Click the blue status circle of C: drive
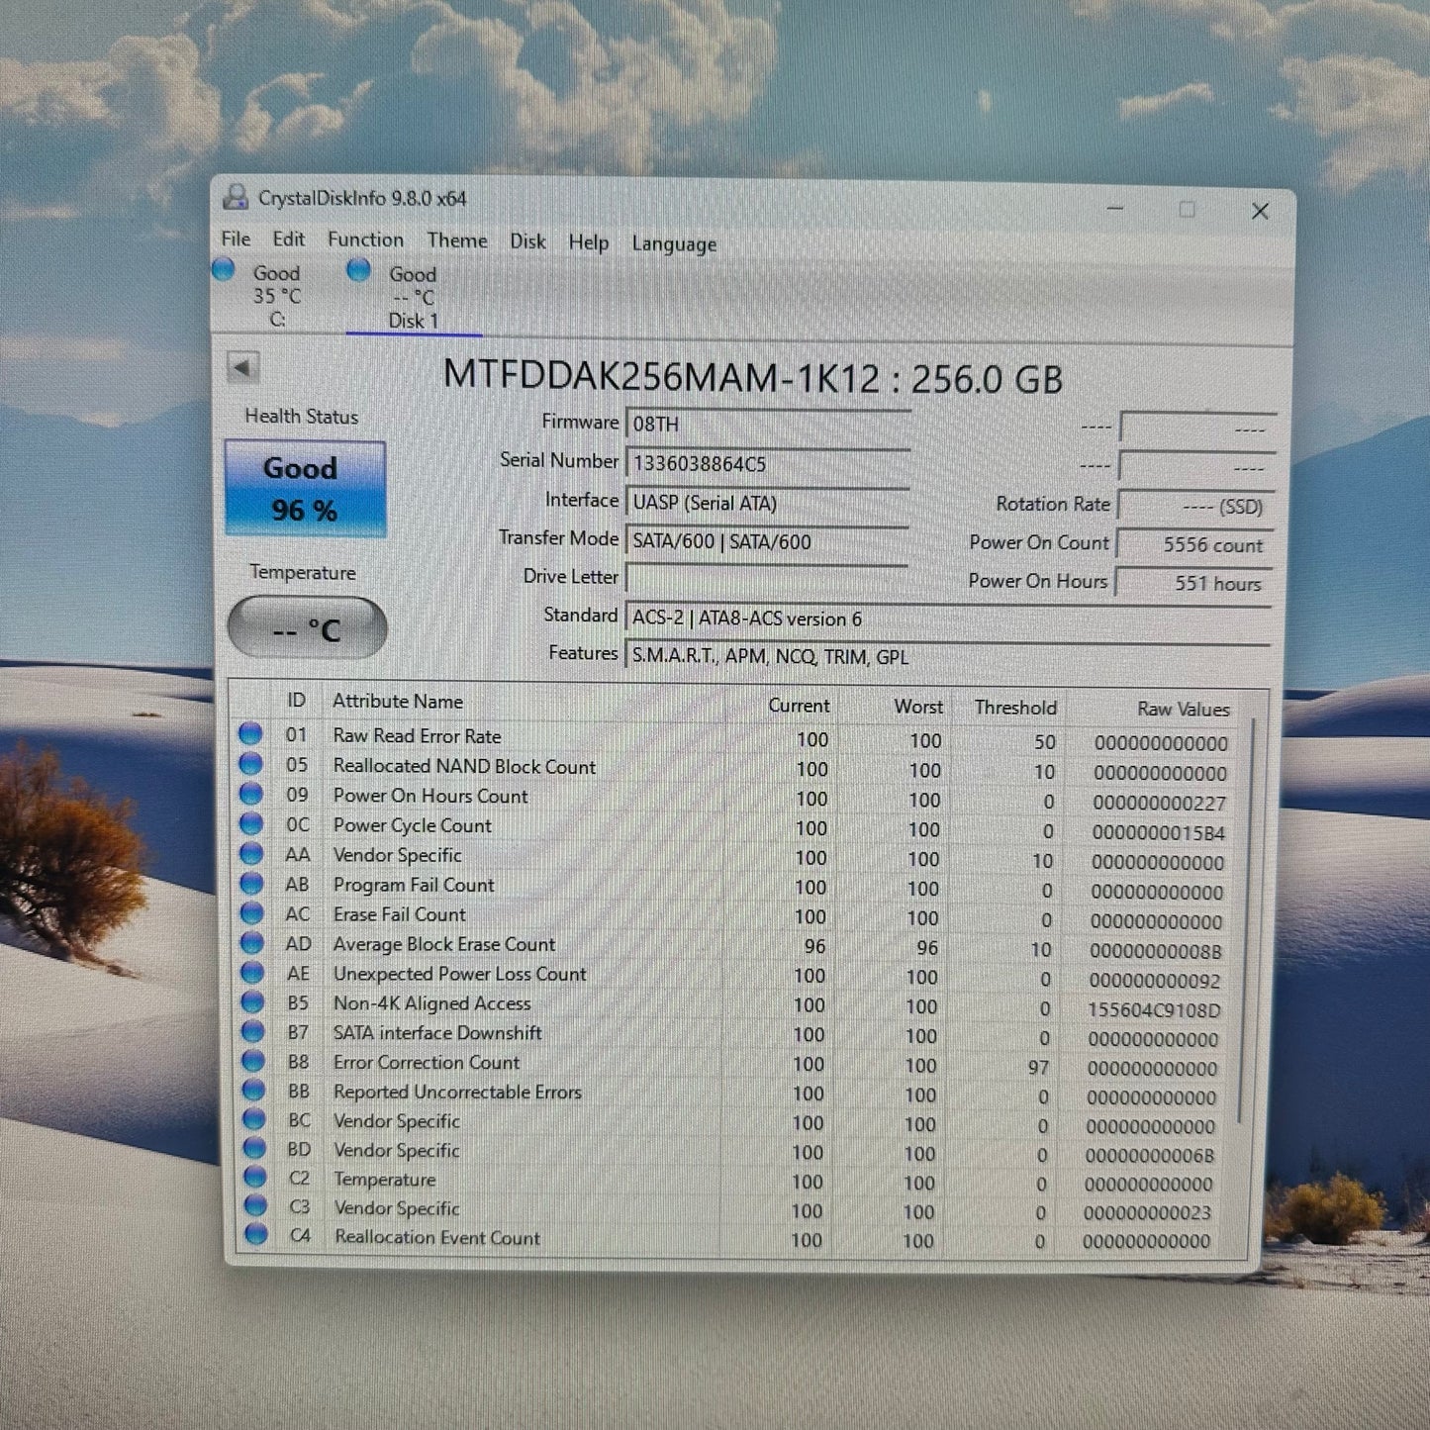The image size is (1430, 1430). (224, 268)
